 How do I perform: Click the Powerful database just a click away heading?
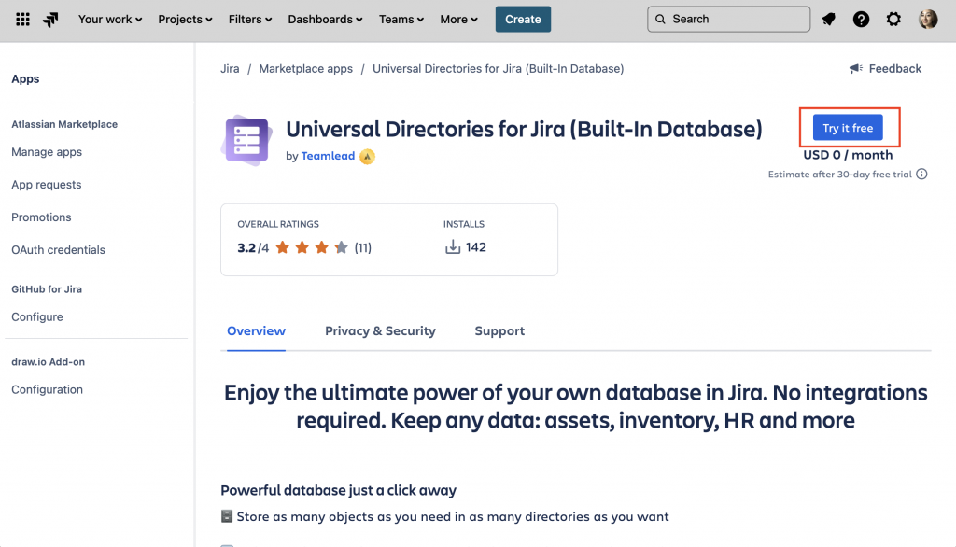click(338, 490)
